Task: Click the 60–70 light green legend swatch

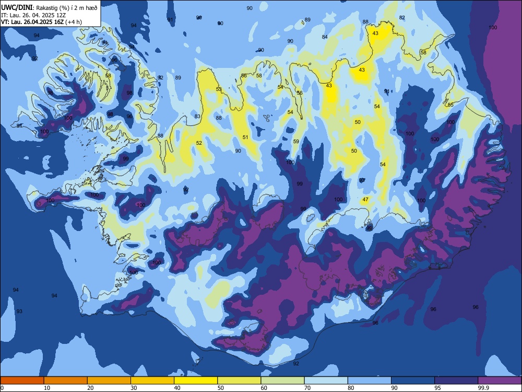Action: point(282,381)
